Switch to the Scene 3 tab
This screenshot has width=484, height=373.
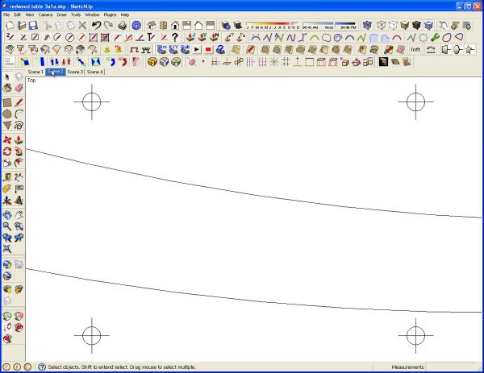(x=75, y=72)
